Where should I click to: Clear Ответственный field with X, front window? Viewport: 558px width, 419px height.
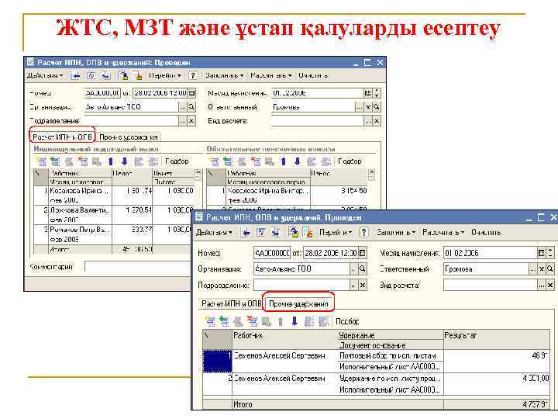541,269
